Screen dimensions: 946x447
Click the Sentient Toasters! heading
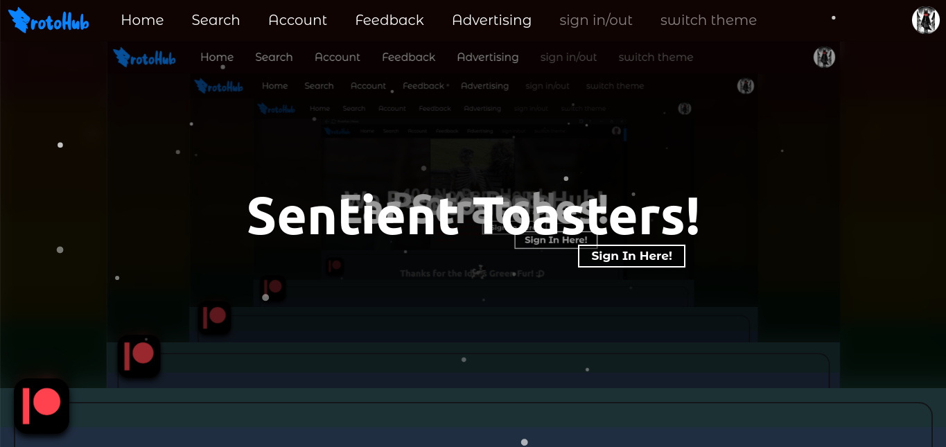[473, 216]
